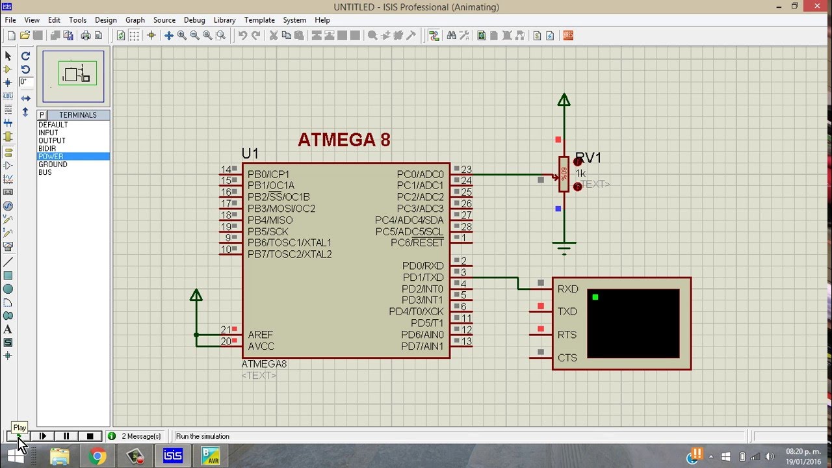Select INPUT terminal from list
Screen dimensions: 832x468
(x=73, y=133)
